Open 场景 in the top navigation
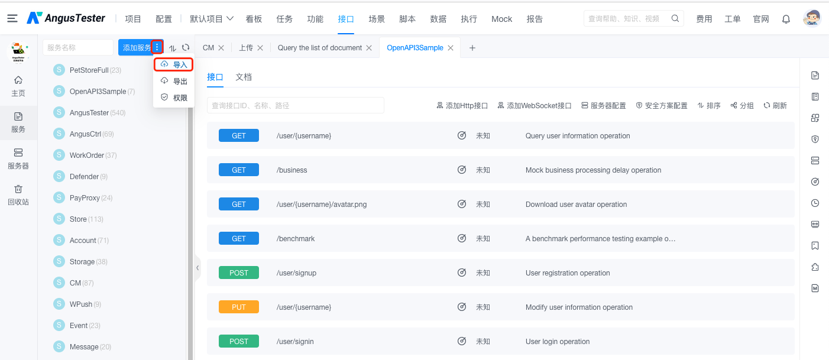 (x=377, y=19)
